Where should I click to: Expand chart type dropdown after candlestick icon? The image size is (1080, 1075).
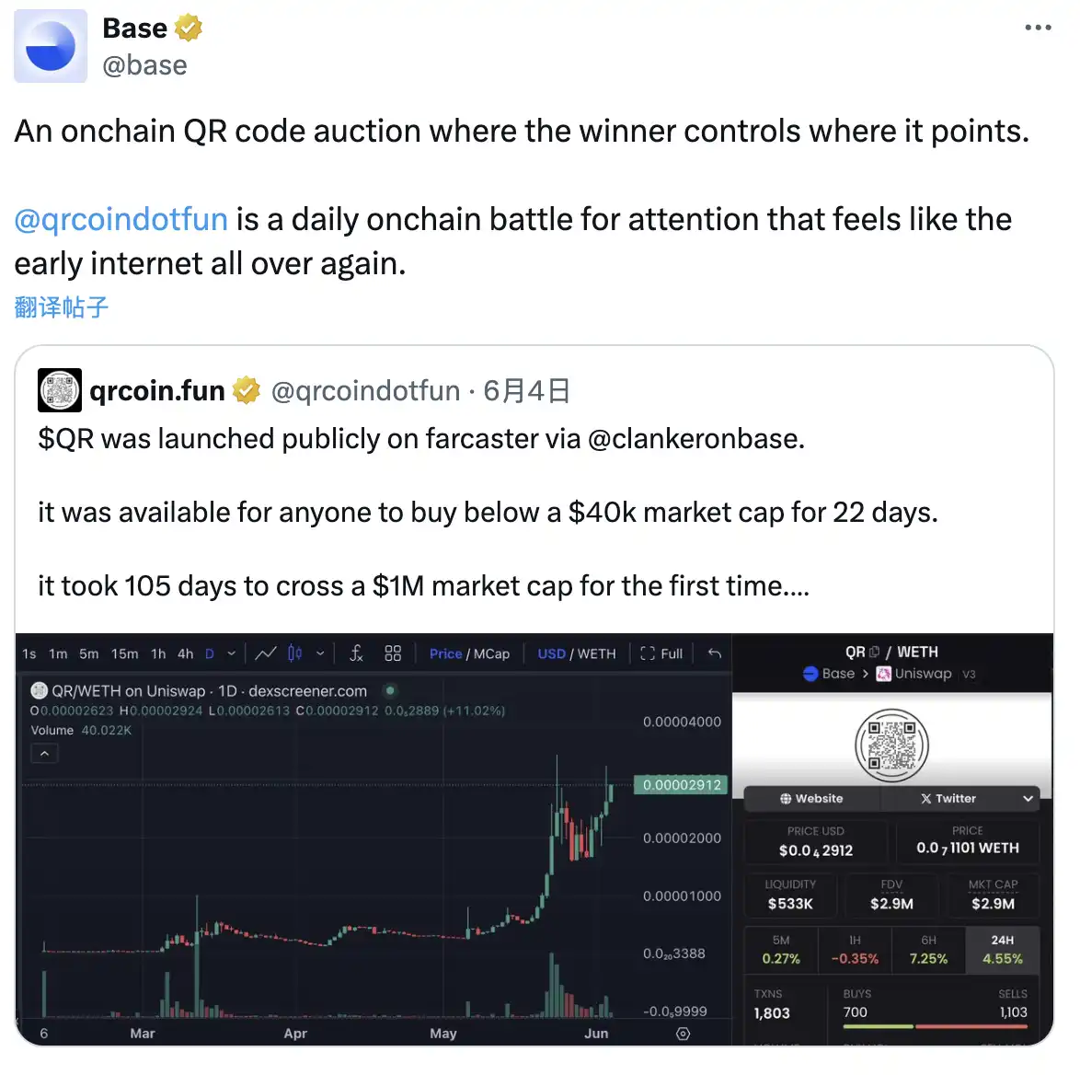coord(320,653)
